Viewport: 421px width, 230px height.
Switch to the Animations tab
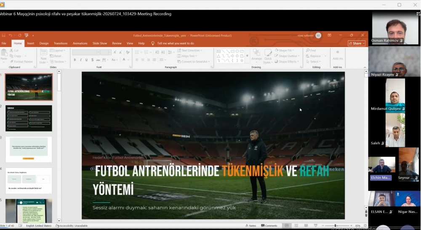(x=80, y=43)
